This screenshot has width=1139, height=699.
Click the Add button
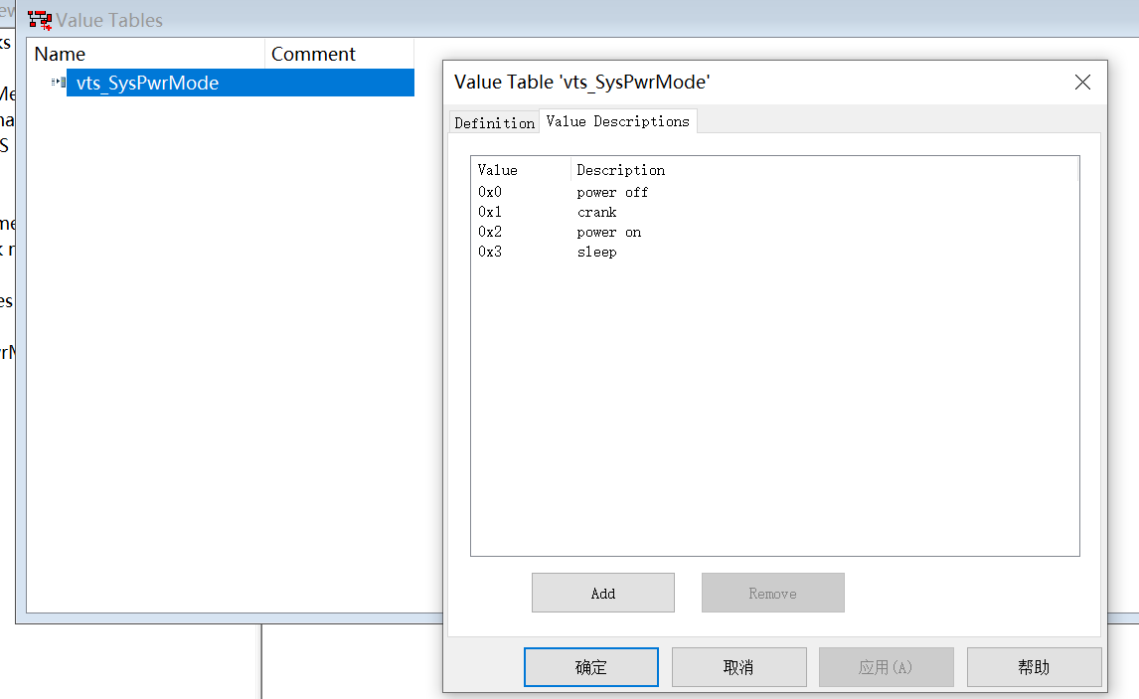(602, 592)
